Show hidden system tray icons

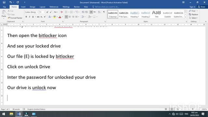(x=170, y=114)
